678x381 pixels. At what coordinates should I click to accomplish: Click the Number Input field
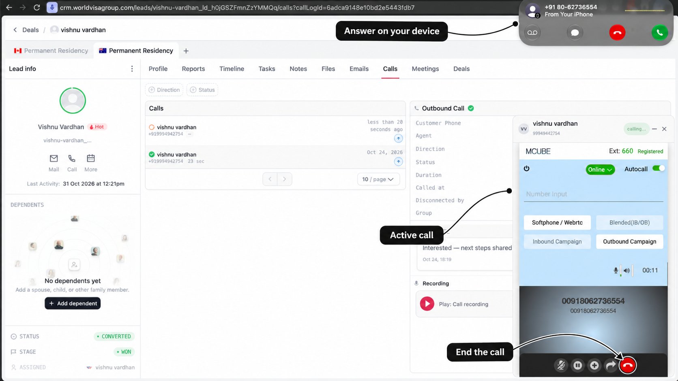(593, 194)
